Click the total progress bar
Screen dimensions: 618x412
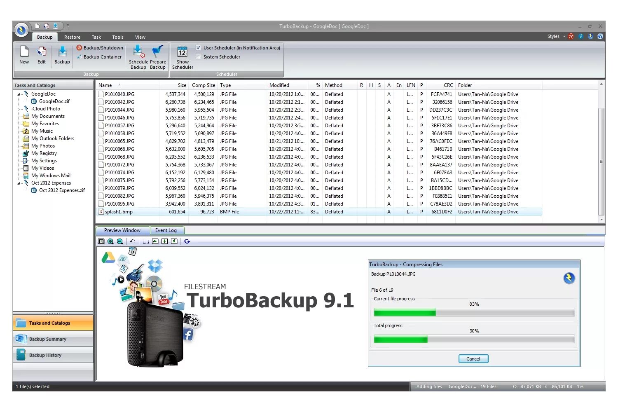tap(474, 339)
